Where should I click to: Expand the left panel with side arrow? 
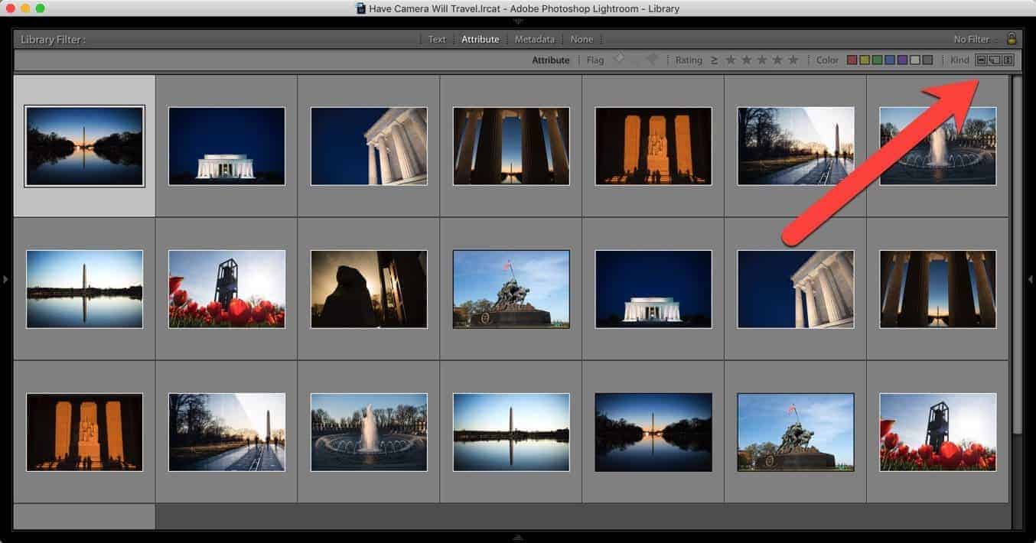pyautogui.click(x=5, y=279)
